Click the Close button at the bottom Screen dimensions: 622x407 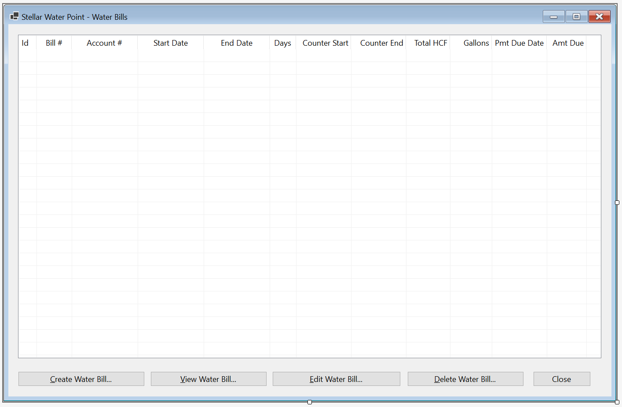[562, 379]
